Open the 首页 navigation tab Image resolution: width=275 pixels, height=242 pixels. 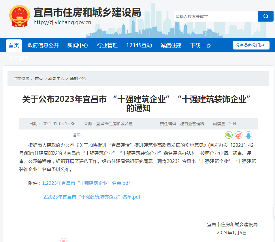(14, 45)
